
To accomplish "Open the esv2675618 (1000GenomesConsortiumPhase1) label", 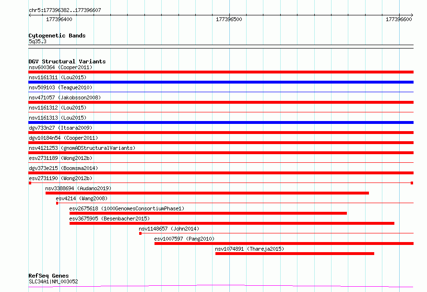I will click(127, 208).
